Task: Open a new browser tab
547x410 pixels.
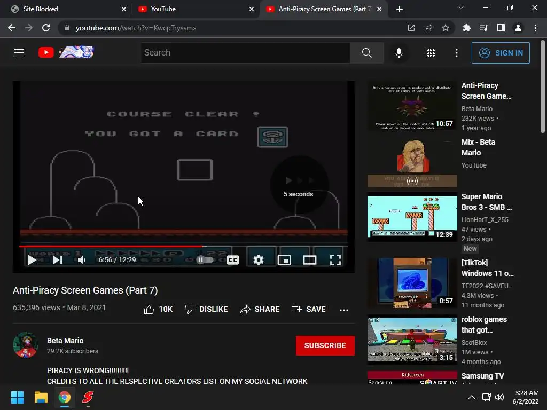Action: [x=400, y=9]
